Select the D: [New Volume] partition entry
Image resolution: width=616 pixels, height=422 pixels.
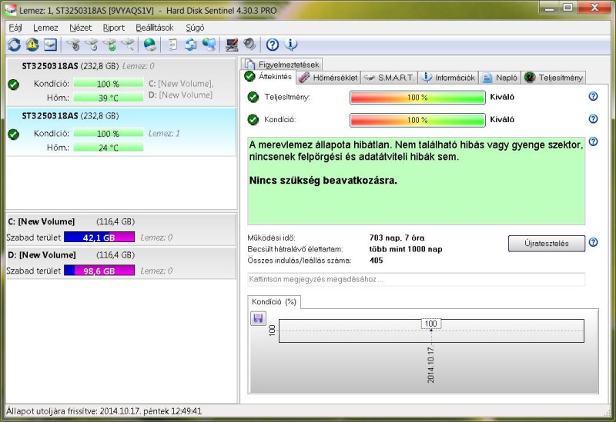coord(121,263)
